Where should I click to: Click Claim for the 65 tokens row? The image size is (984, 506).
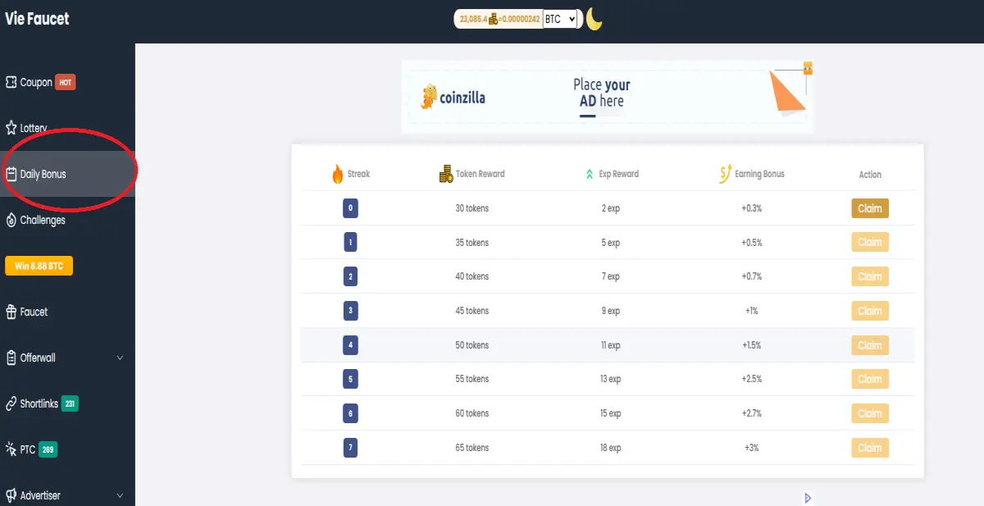click(x=870, y=448)
